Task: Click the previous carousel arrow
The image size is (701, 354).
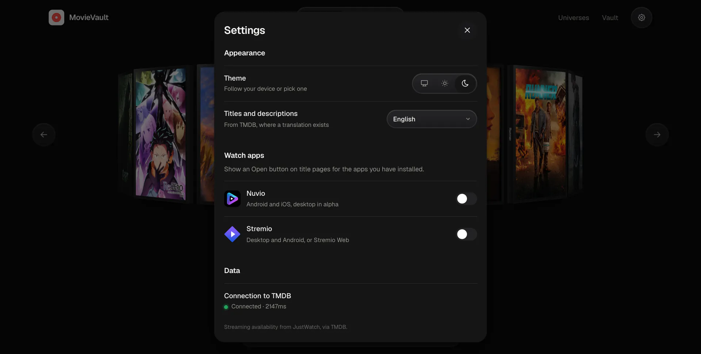Action: click(44, 135)
